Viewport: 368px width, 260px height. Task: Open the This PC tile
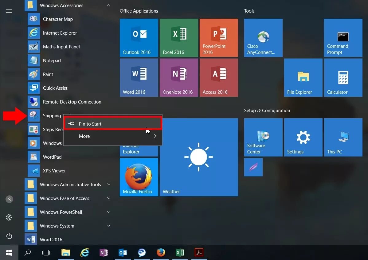pyautogui.click(x=343, y=137)
